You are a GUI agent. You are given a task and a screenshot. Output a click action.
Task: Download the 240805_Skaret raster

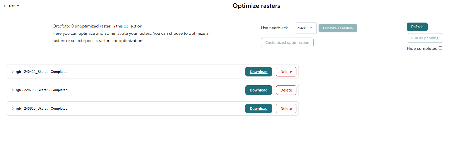coord(258,109)
